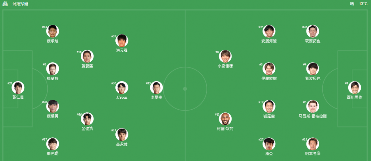Select 金俊浩 player avatar #66

[87, 119]
